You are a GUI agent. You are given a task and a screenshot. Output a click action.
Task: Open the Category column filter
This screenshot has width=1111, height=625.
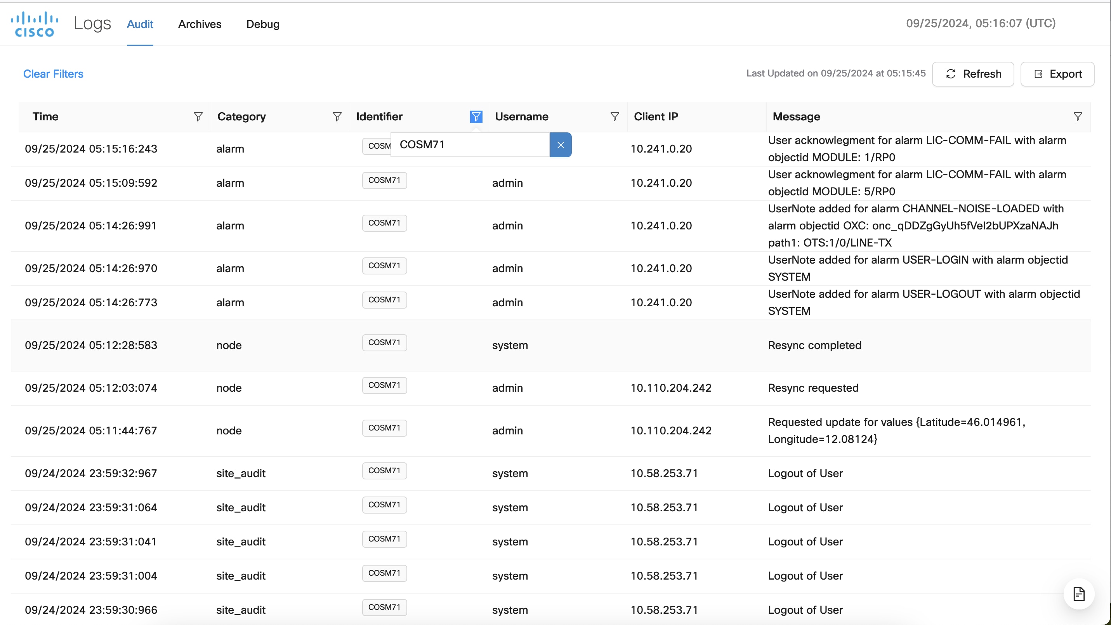point(337,116)
